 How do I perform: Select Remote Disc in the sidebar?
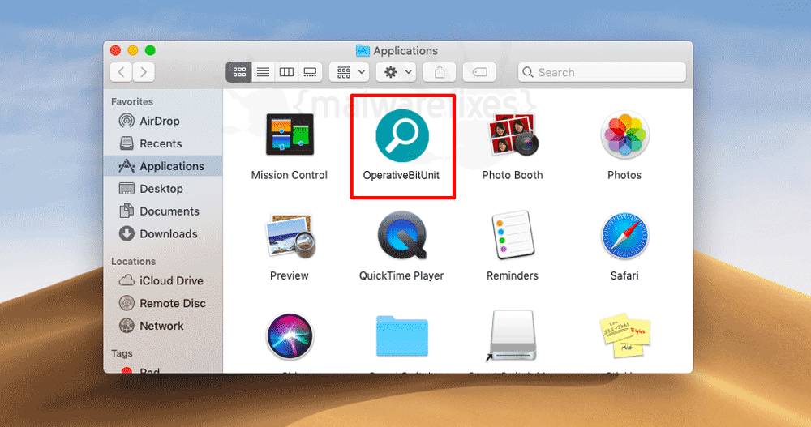coord(163,304)
